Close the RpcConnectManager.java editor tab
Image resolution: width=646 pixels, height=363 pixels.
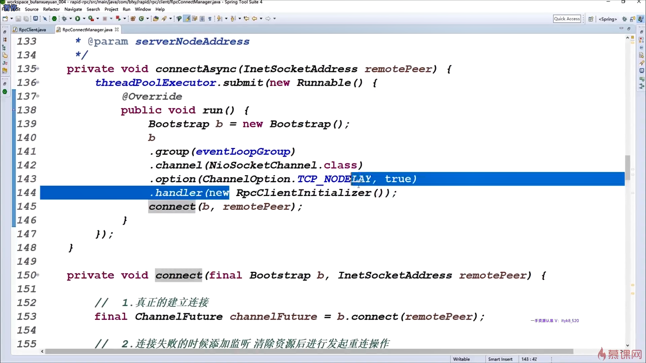click(117, 30)
